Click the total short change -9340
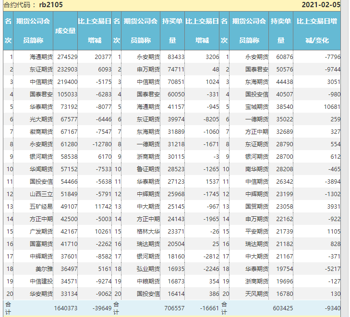 coord(333,308)
